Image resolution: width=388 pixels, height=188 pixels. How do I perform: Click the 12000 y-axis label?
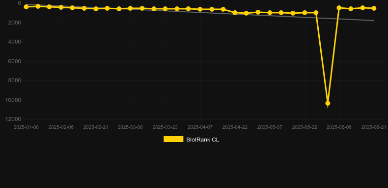pyautogui.click(x=13, y=119)
